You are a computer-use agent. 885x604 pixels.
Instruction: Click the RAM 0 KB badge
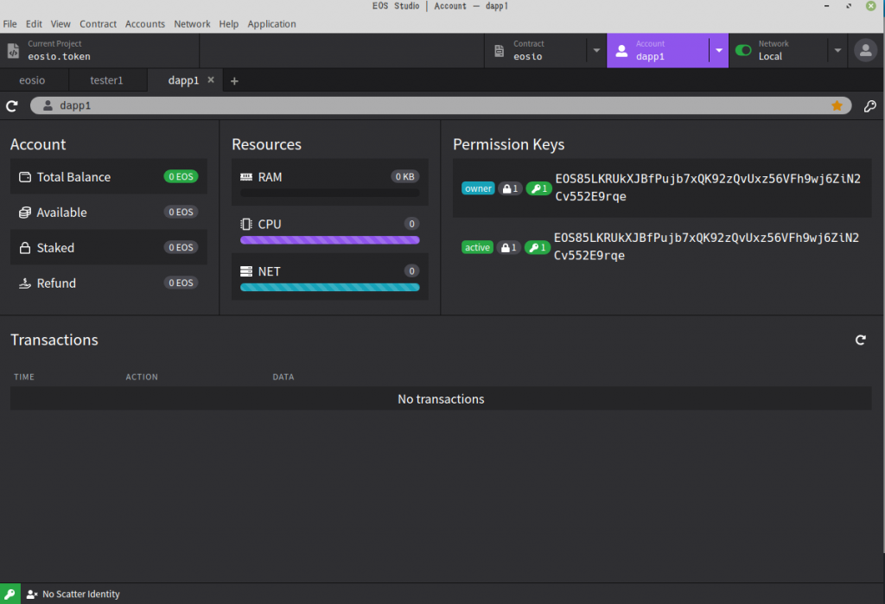click(404, 176)
